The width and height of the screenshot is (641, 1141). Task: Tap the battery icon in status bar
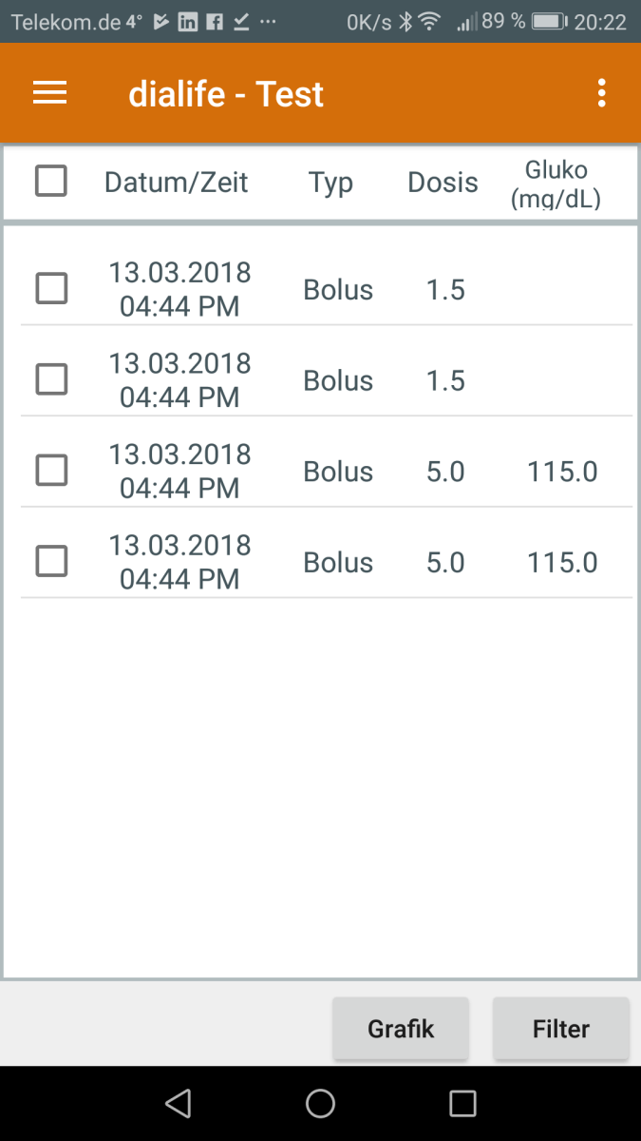[549, 22]
